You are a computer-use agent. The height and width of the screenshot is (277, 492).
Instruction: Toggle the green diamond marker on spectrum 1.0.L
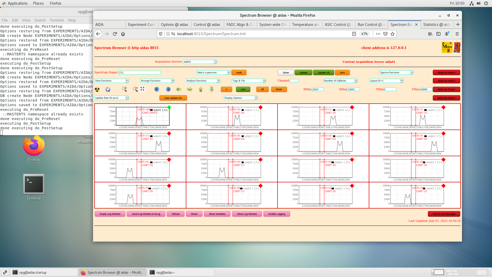pos(169,107)
